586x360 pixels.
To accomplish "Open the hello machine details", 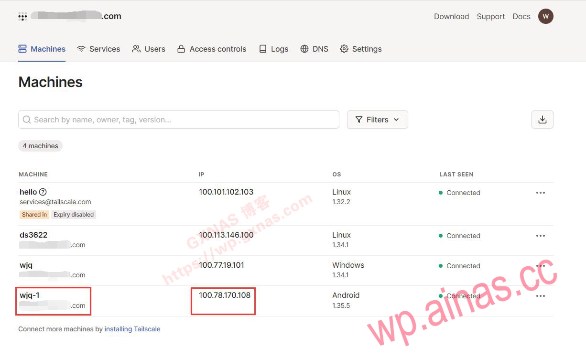I will pyautogui.click(x=28, y=192).
